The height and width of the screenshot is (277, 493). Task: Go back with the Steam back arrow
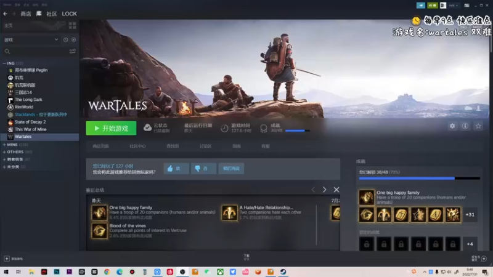point(6,14)
